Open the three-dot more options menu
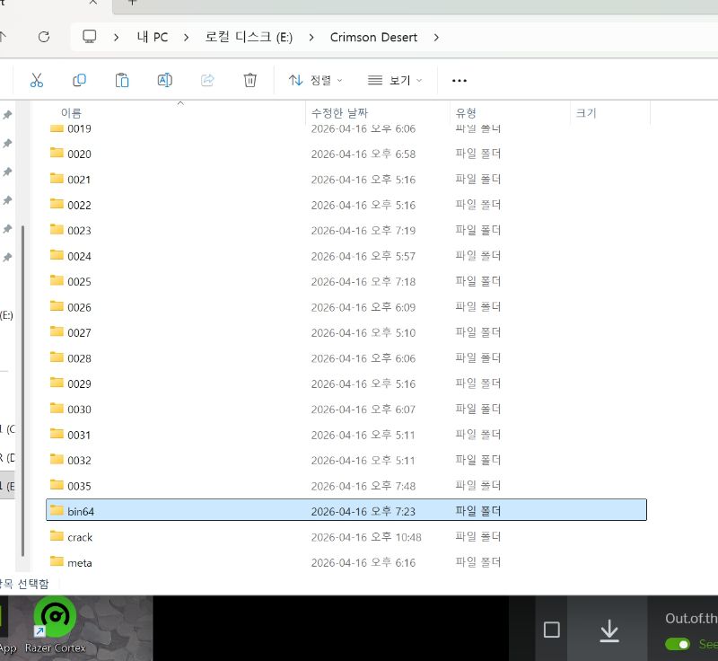The width and height of the screenshot is (718, 661). click(x=460, y=80)
